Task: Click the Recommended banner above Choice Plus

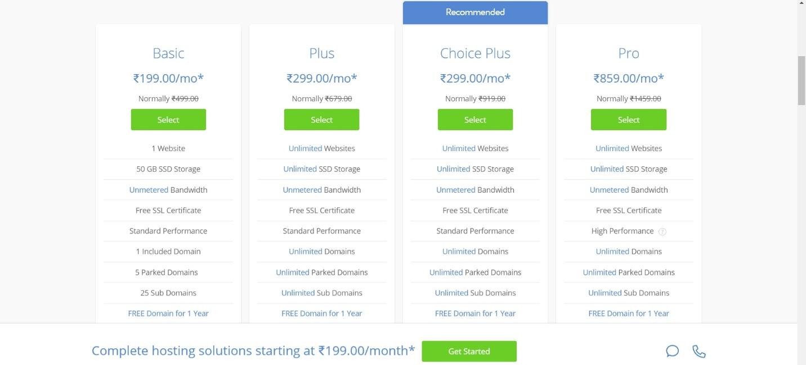Action: coord(475,12)
